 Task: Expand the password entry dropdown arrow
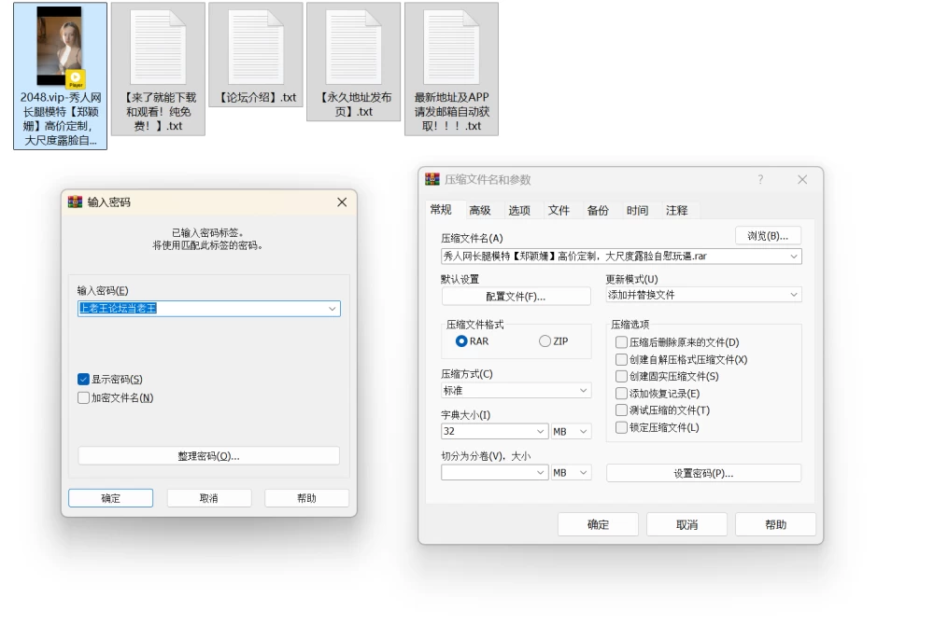[x=333, y=309]
